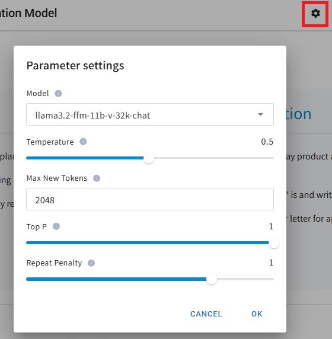Click the info icon next to Model
The image size is (332, 339).
(58, 94)
